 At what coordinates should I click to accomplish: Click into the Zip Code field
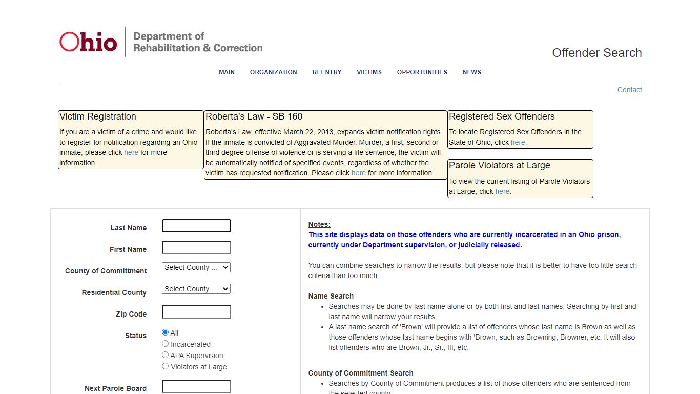tap(196, 312)
